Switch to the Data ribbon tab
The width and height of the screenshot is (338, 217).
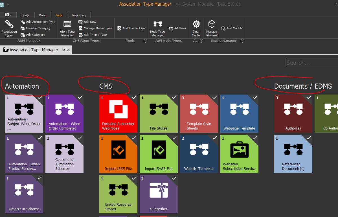click(42, 15)
